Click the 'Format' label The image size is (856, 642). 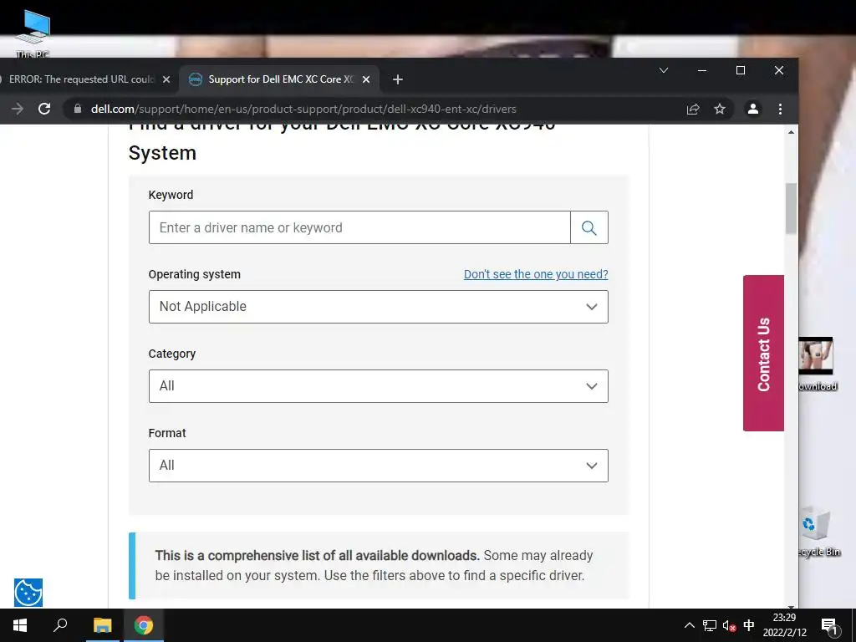pyautogui.click(x=167, y=433)
